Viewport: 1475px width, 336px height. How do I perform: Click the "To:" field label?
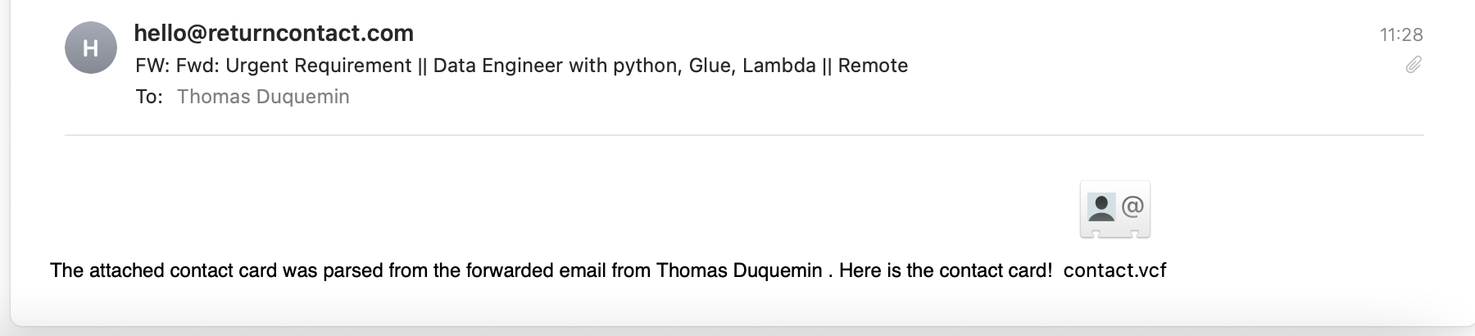tap(149, 97)
